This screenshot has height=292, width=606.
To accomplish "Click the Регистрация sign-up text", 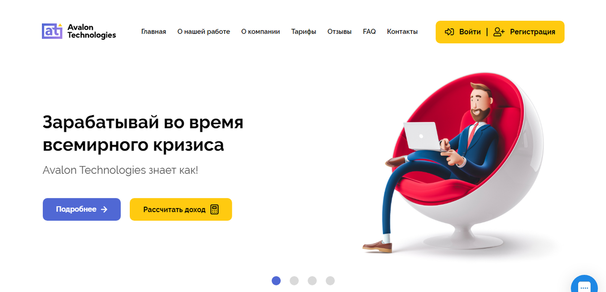I will (532, 32).
